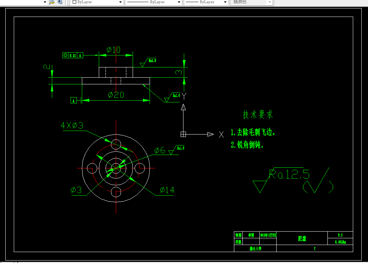Select note 1.去除毛刺飞边。
This screenshot has height=263, width=368.
253,133
